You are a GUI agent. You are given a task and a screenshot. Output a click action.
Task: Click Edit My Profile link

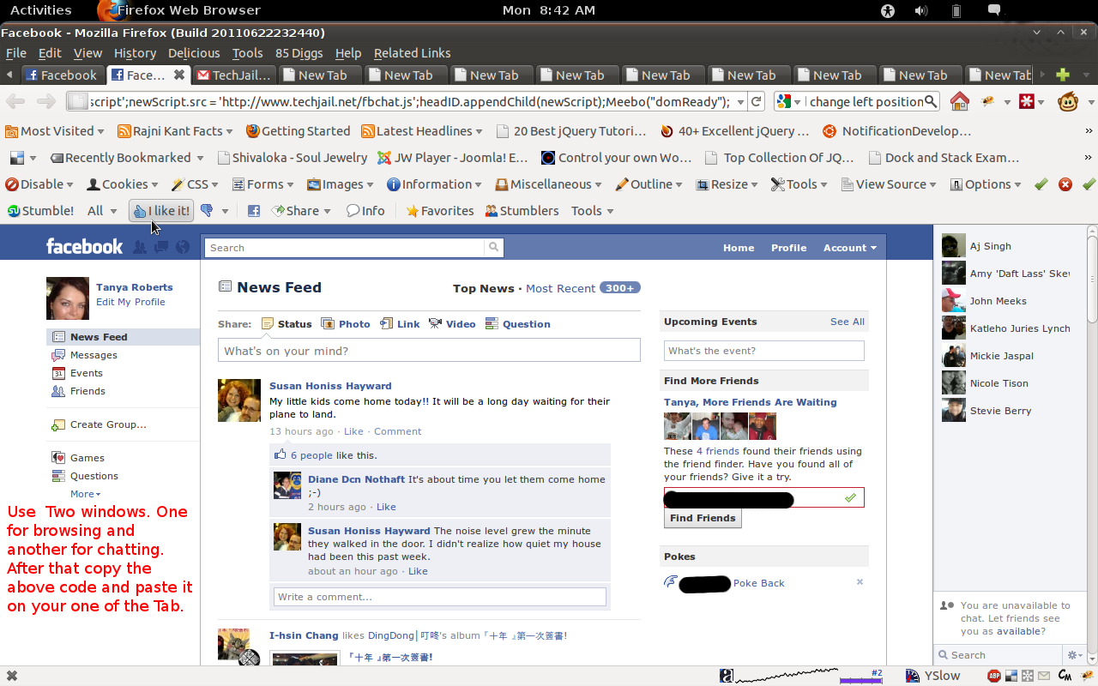tap(130, 302)
